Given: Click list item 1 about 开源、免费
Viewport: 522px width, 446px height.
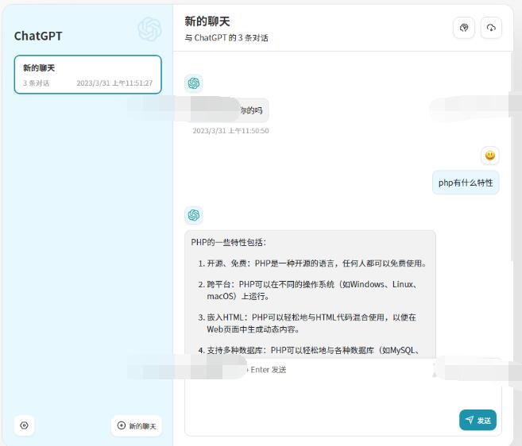Looking at the screenshot, I should pyautogui.click(x=312, y=263).
